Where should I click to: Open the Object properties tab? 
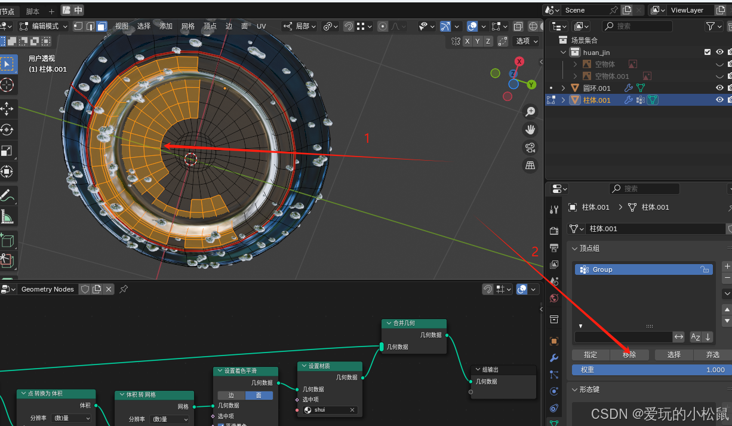554,341
